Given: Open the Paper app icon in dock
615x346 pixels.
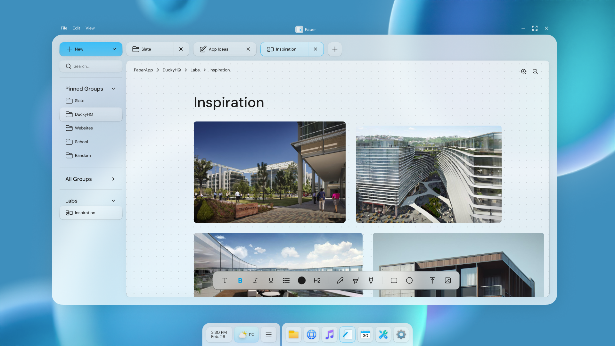Looking at the screenshot, I should click(x=348, y=335).
